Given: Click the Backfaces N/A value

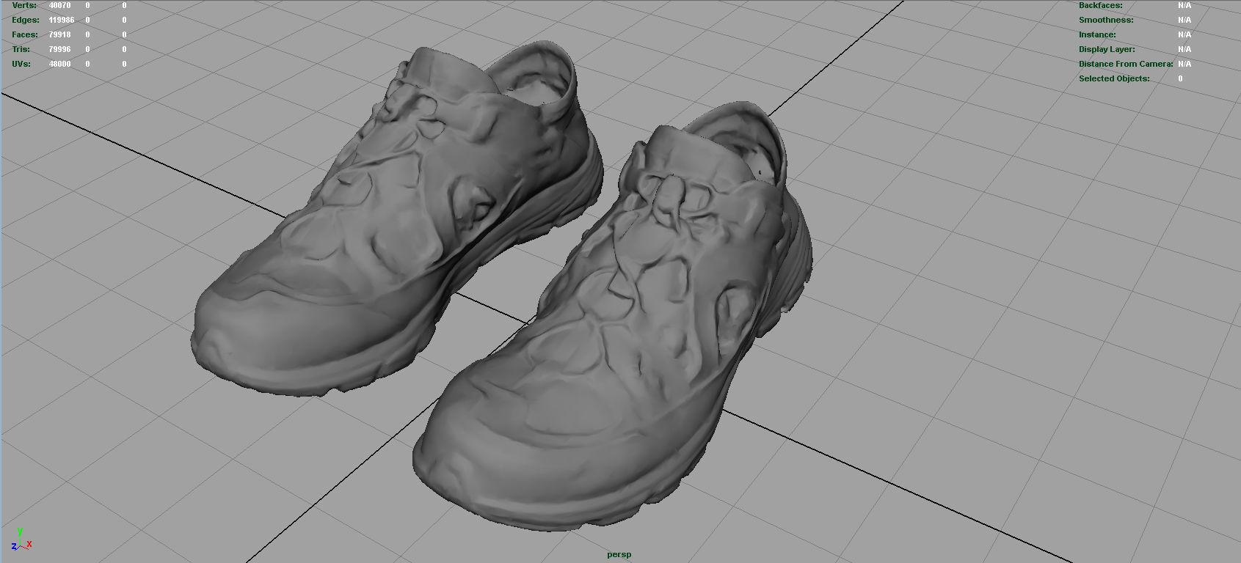Looking at the screenshot, I should 1184,5.
